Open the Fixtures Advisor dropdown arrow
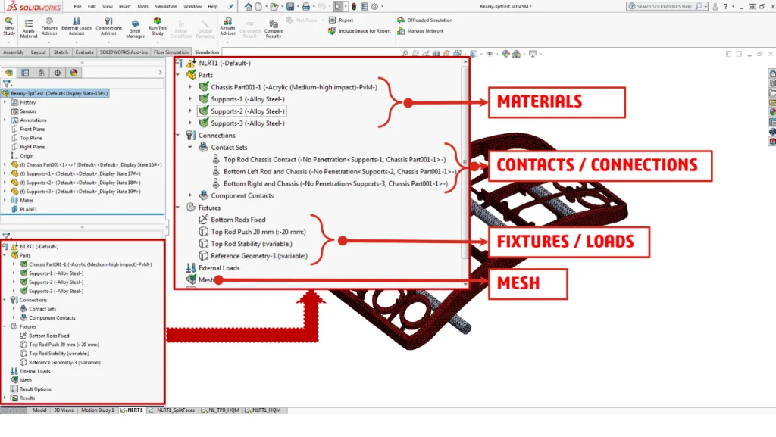Image resolution: width=776 pixels, height=437 pixels. click(x=49, y=42)
